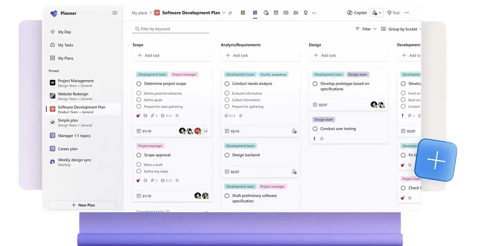492x246 pixels.
Task: Mark Scope approval task complete
Action: coord(139,155)
